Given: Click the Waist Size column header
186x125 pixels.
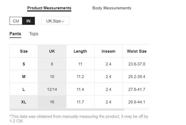Looking at the screenshot, I should point(137,51).
